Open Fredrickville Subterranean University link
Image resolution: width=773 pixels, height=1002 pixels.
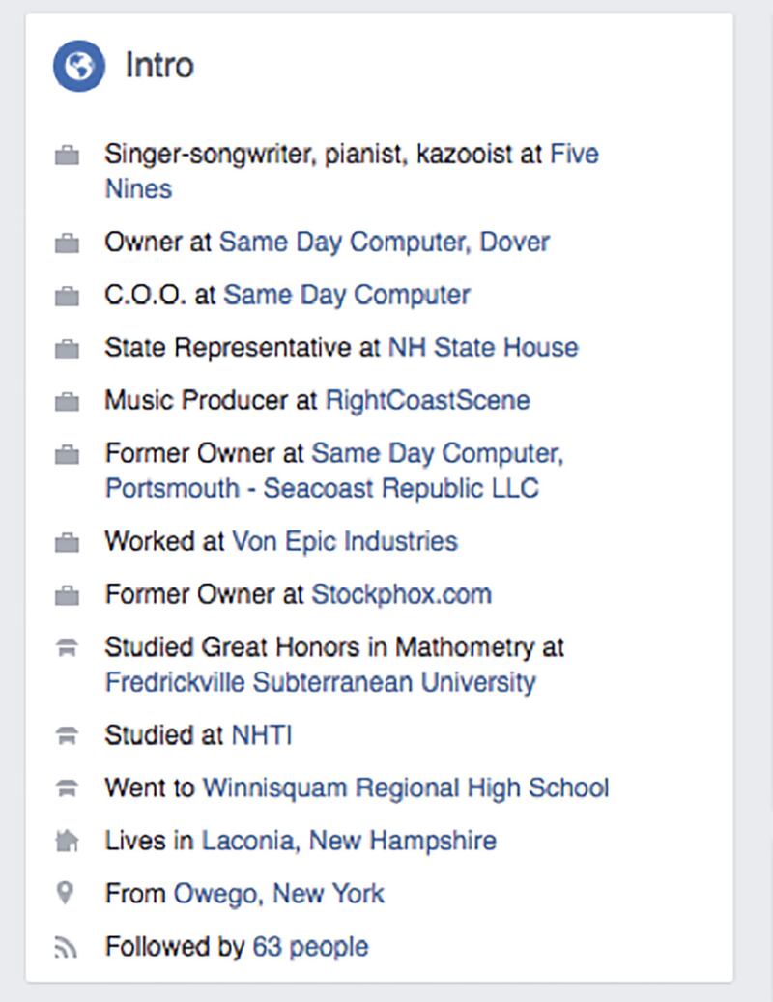click(320, 682)
